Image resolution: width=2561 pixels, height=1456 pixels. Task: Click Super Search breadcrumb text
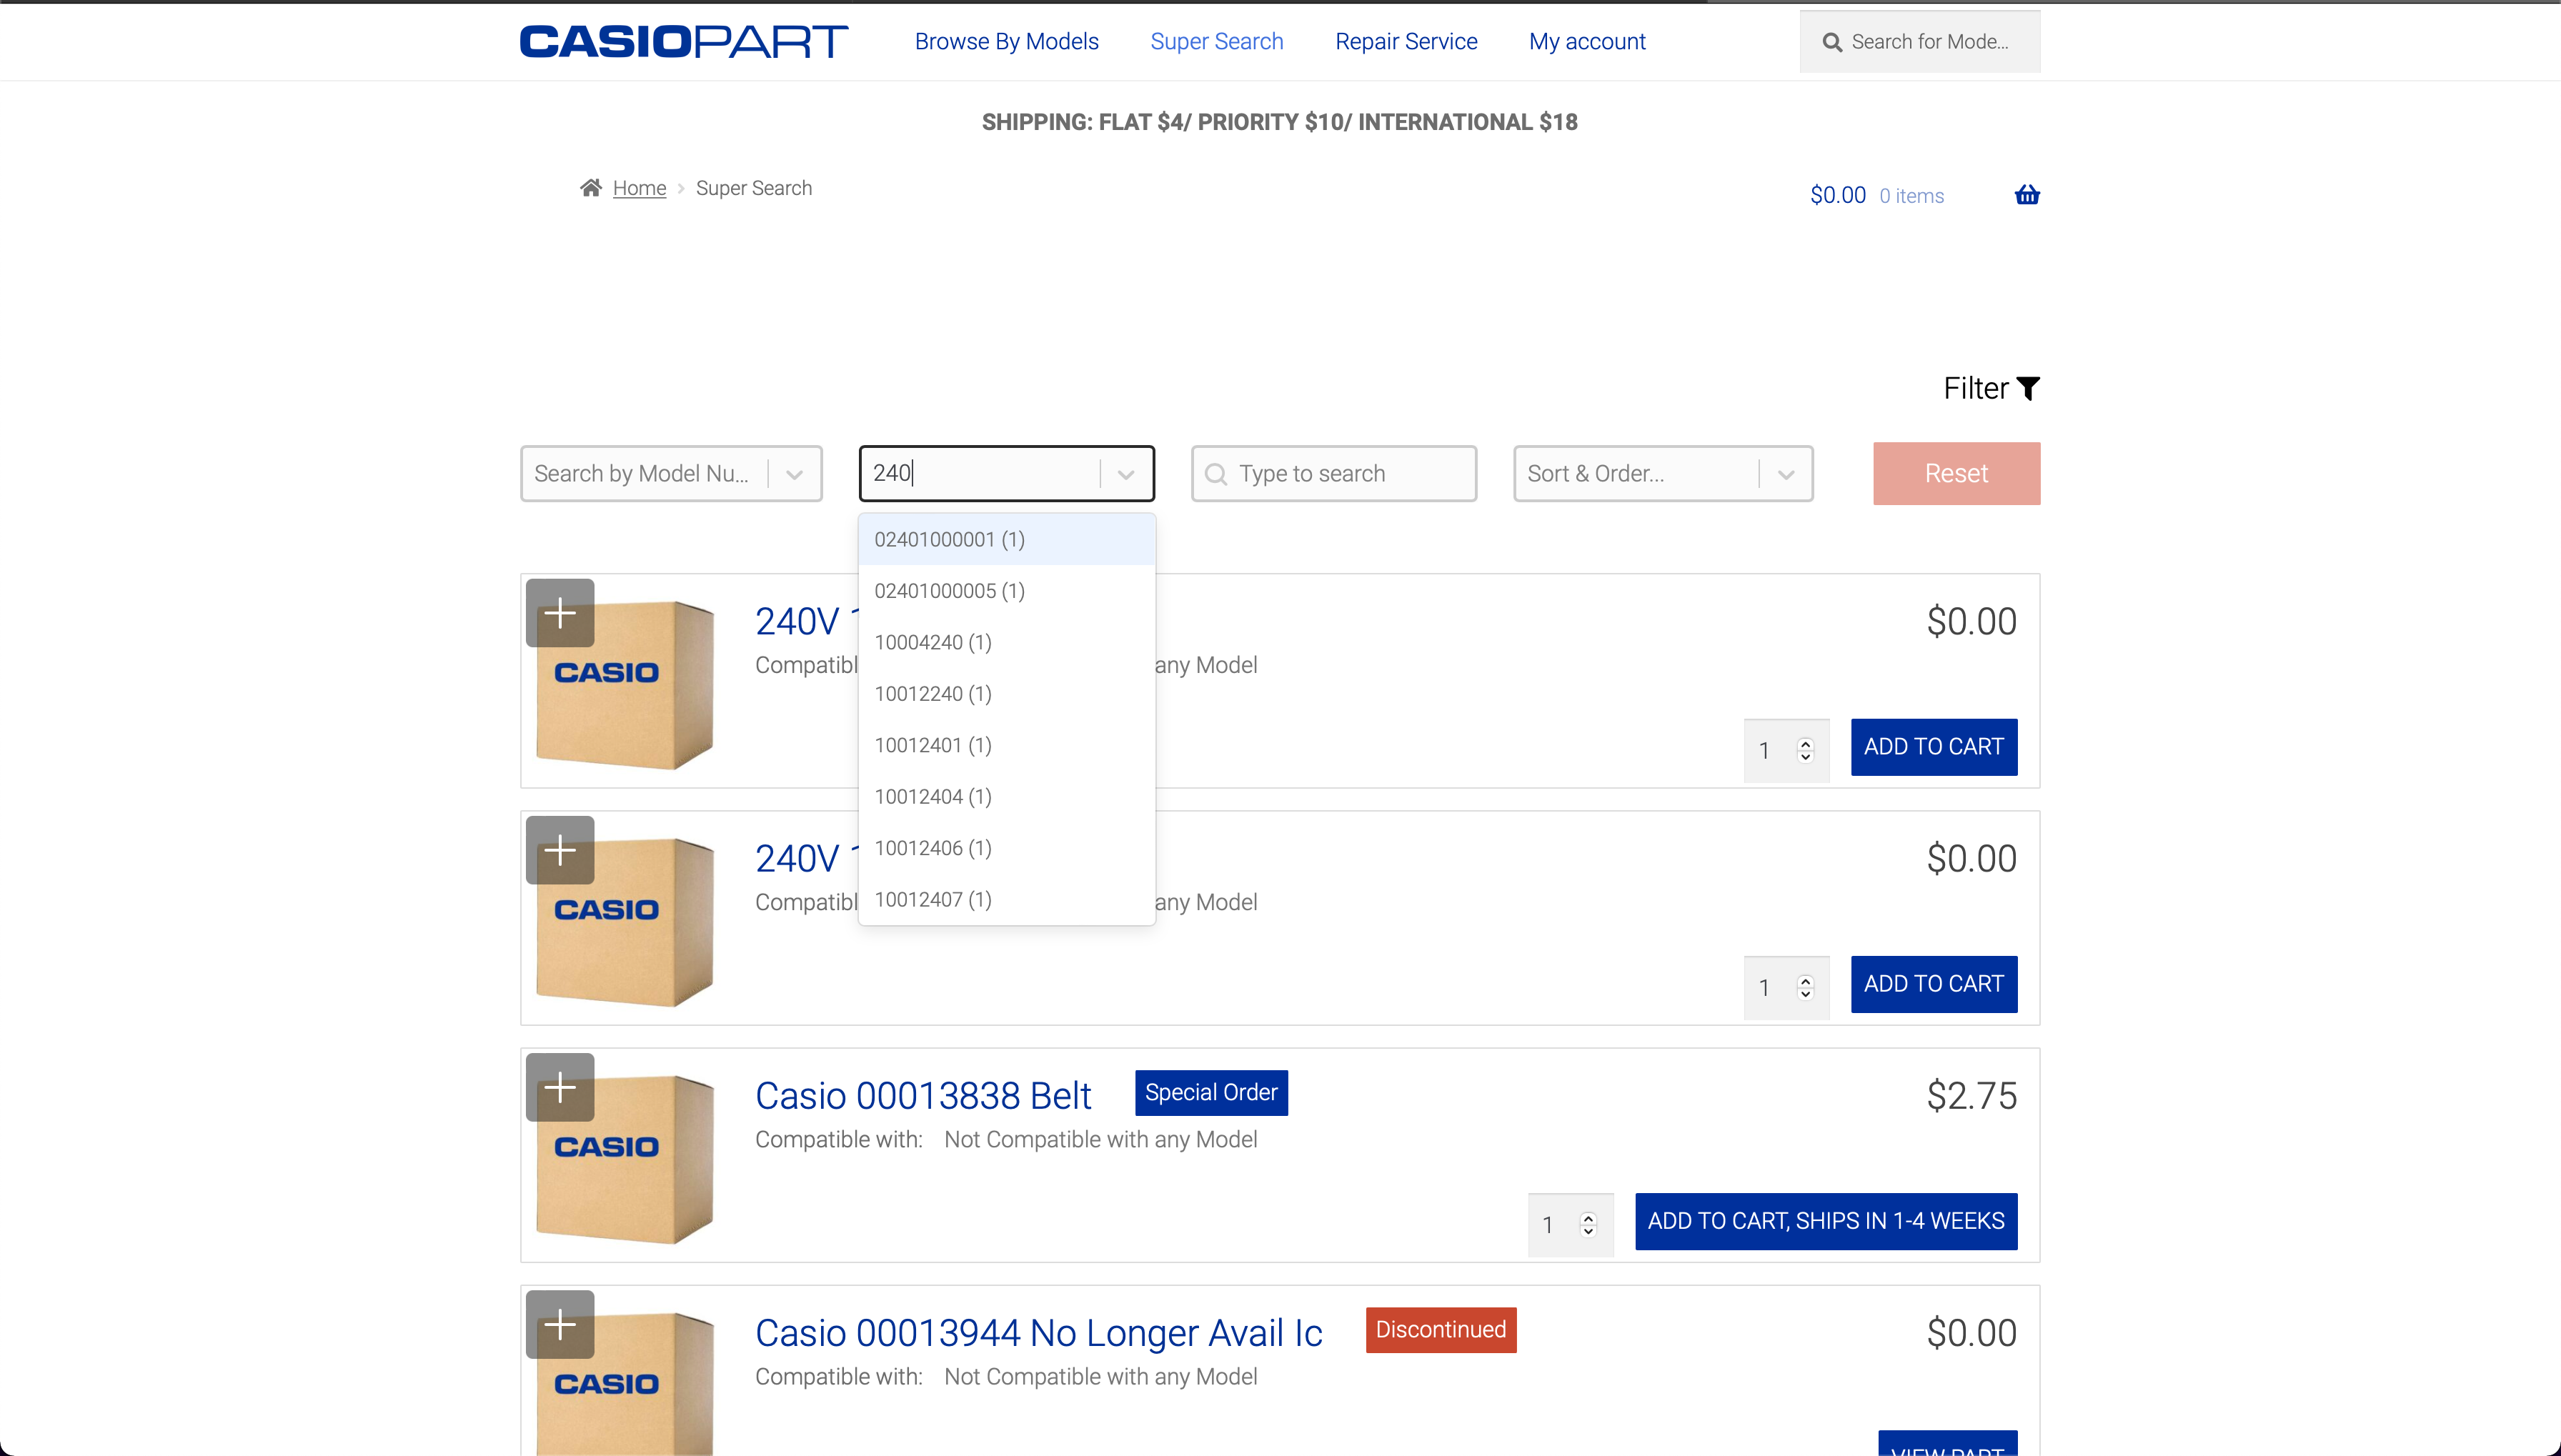tap(753, 188)
